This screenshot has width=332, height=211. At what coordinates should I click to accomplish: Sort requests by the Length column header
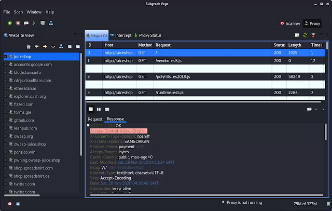coord(297,45)
